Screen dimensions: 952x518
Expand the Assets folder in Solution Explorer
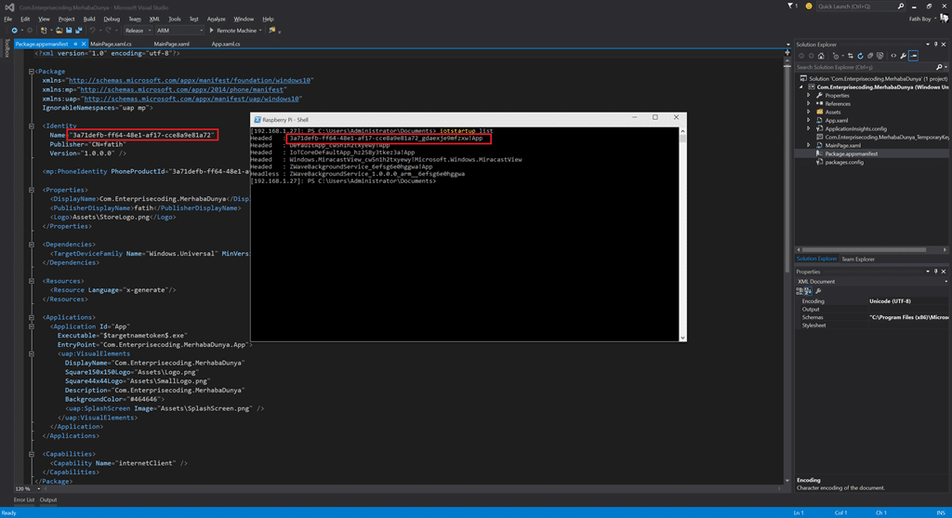tap(809, 112)
